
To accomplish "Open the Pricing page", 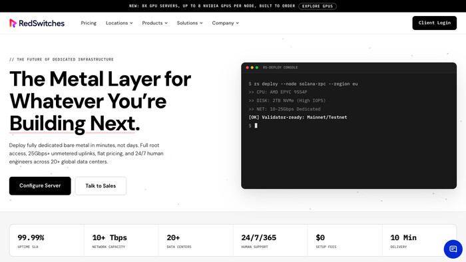I will point(89,23).
